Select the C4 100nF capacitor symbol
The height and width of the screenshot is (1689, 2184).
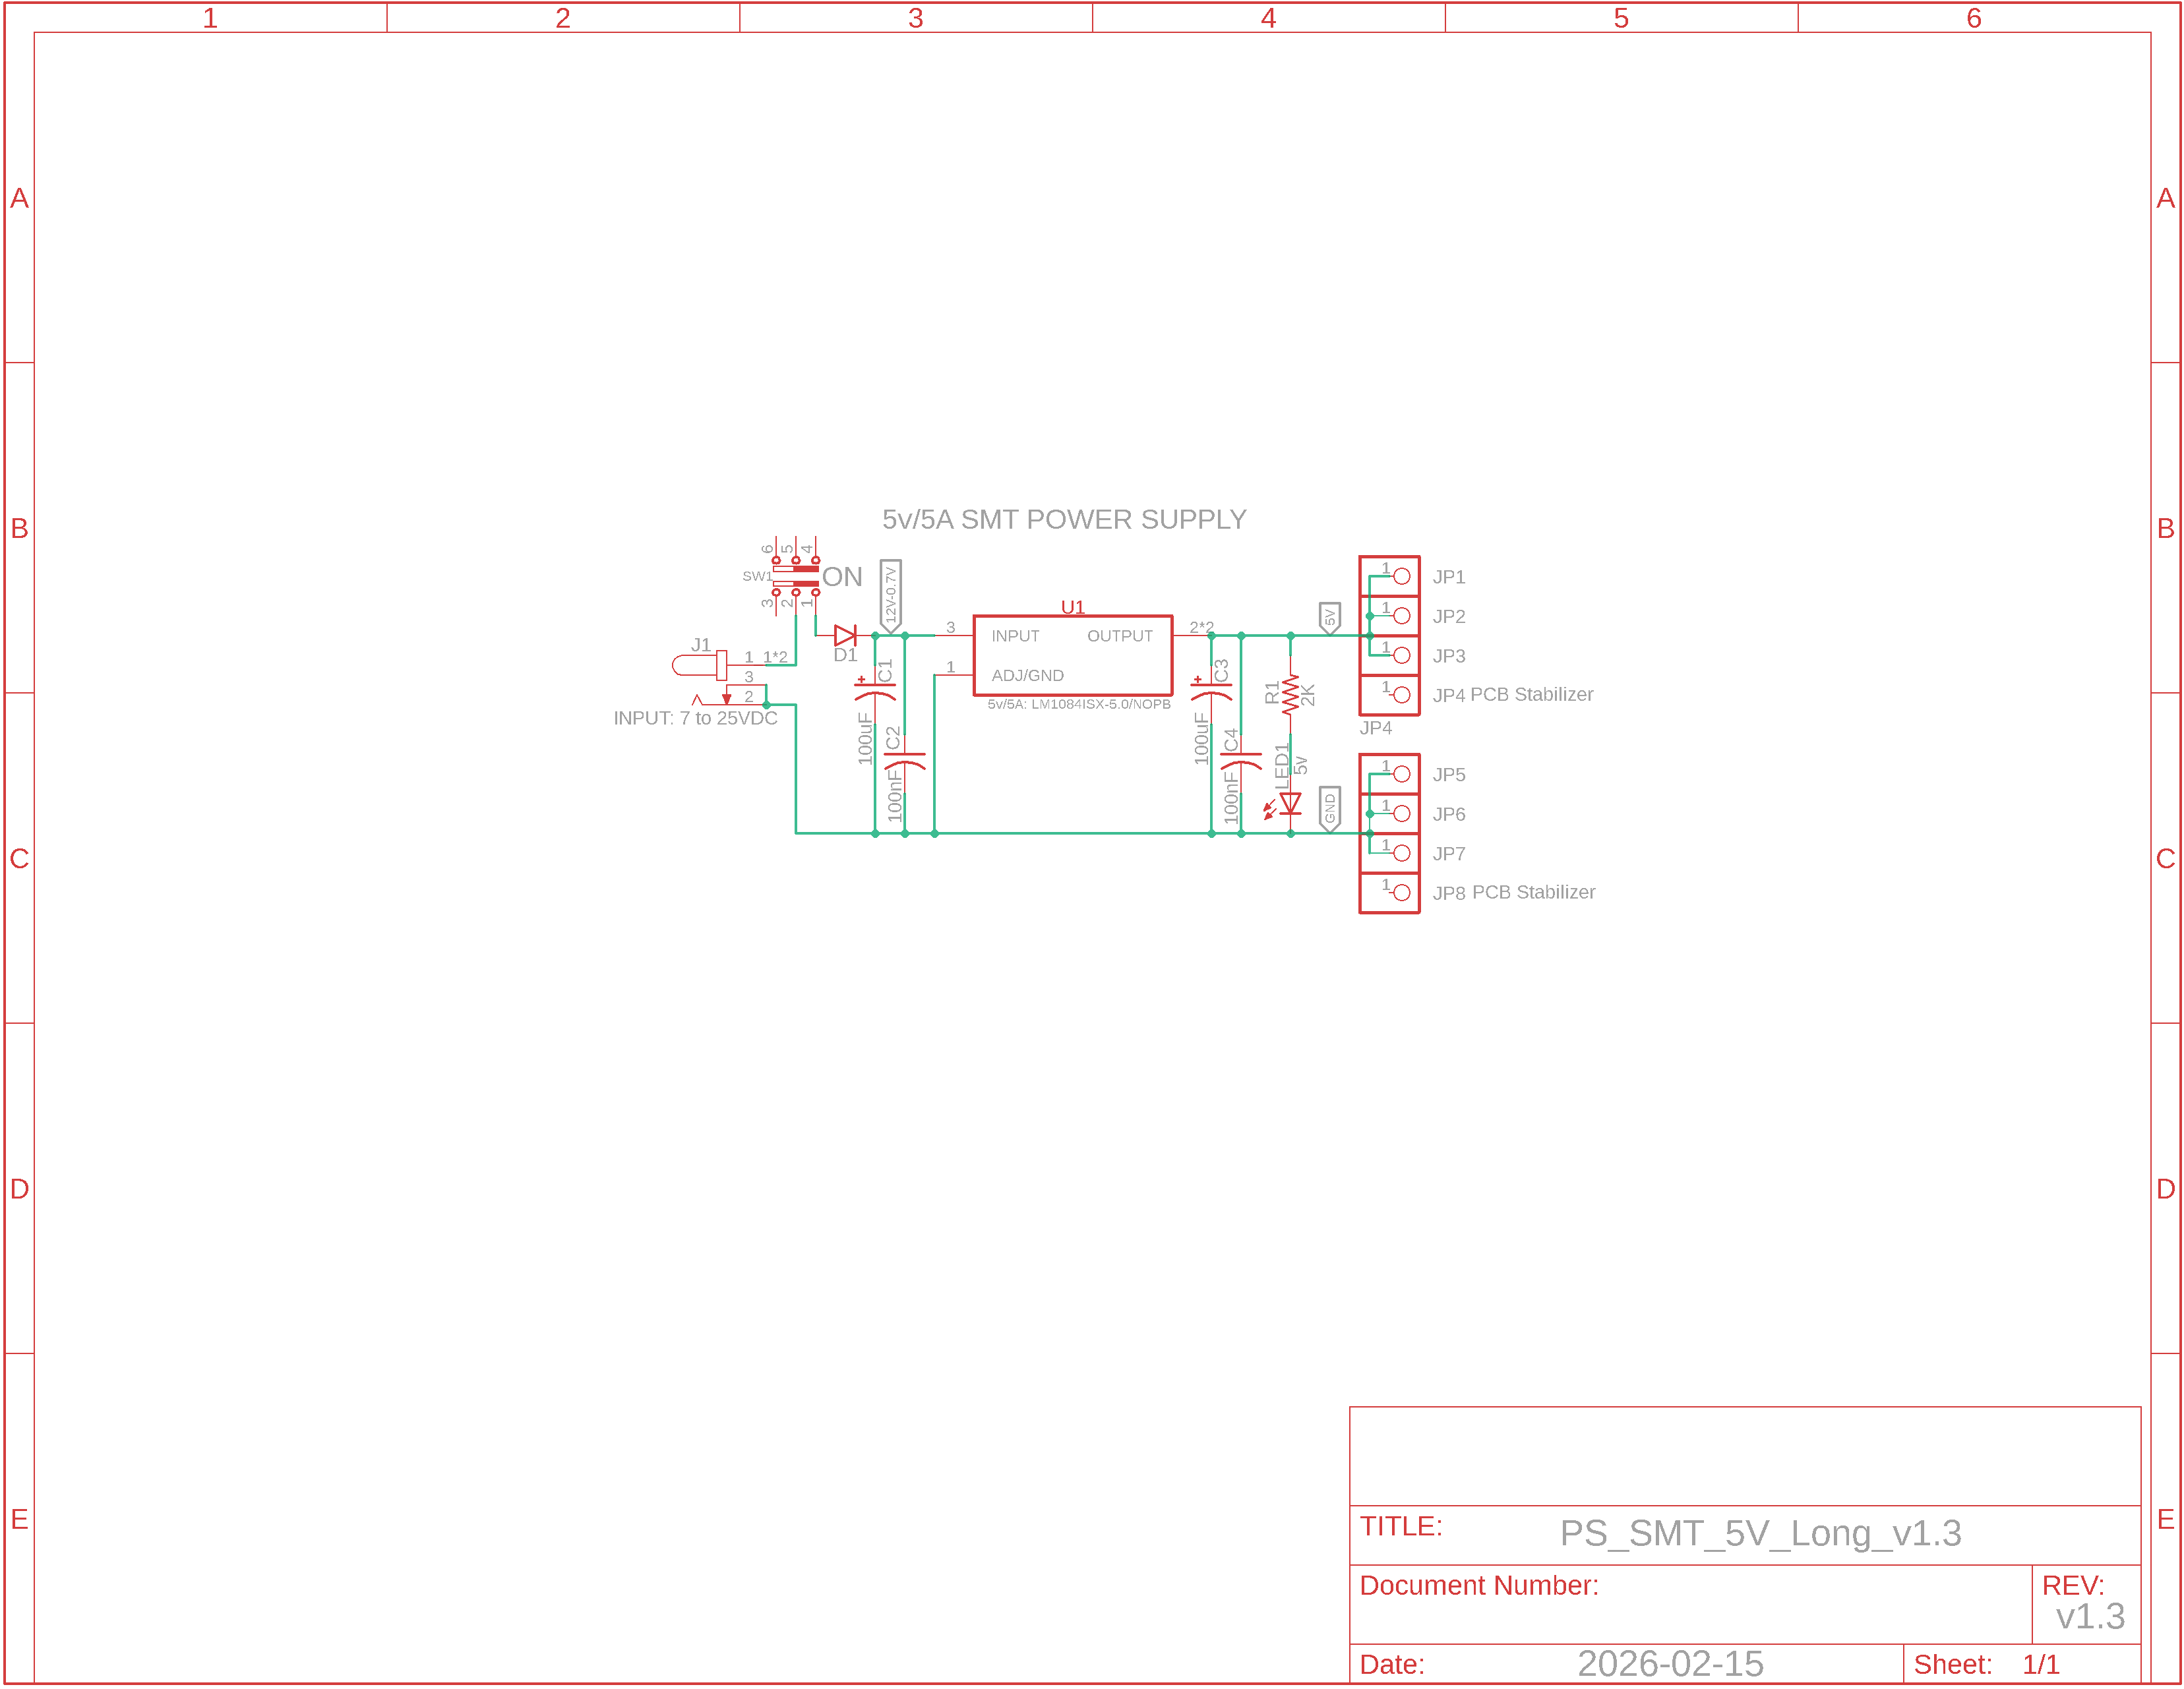click(x=1241, y=762)
